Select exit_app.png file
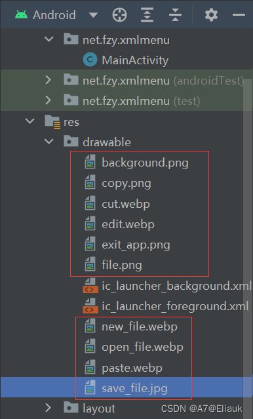The height and width of the screenshot is (419, 253). click(136, 245)
